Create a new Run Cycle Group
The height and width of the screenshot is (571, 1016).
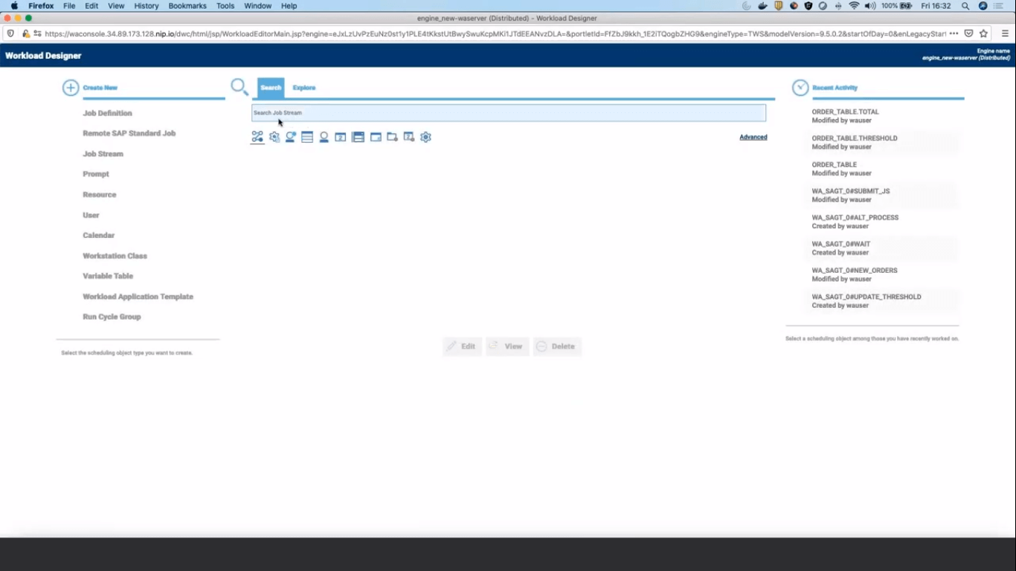(112, 317)
